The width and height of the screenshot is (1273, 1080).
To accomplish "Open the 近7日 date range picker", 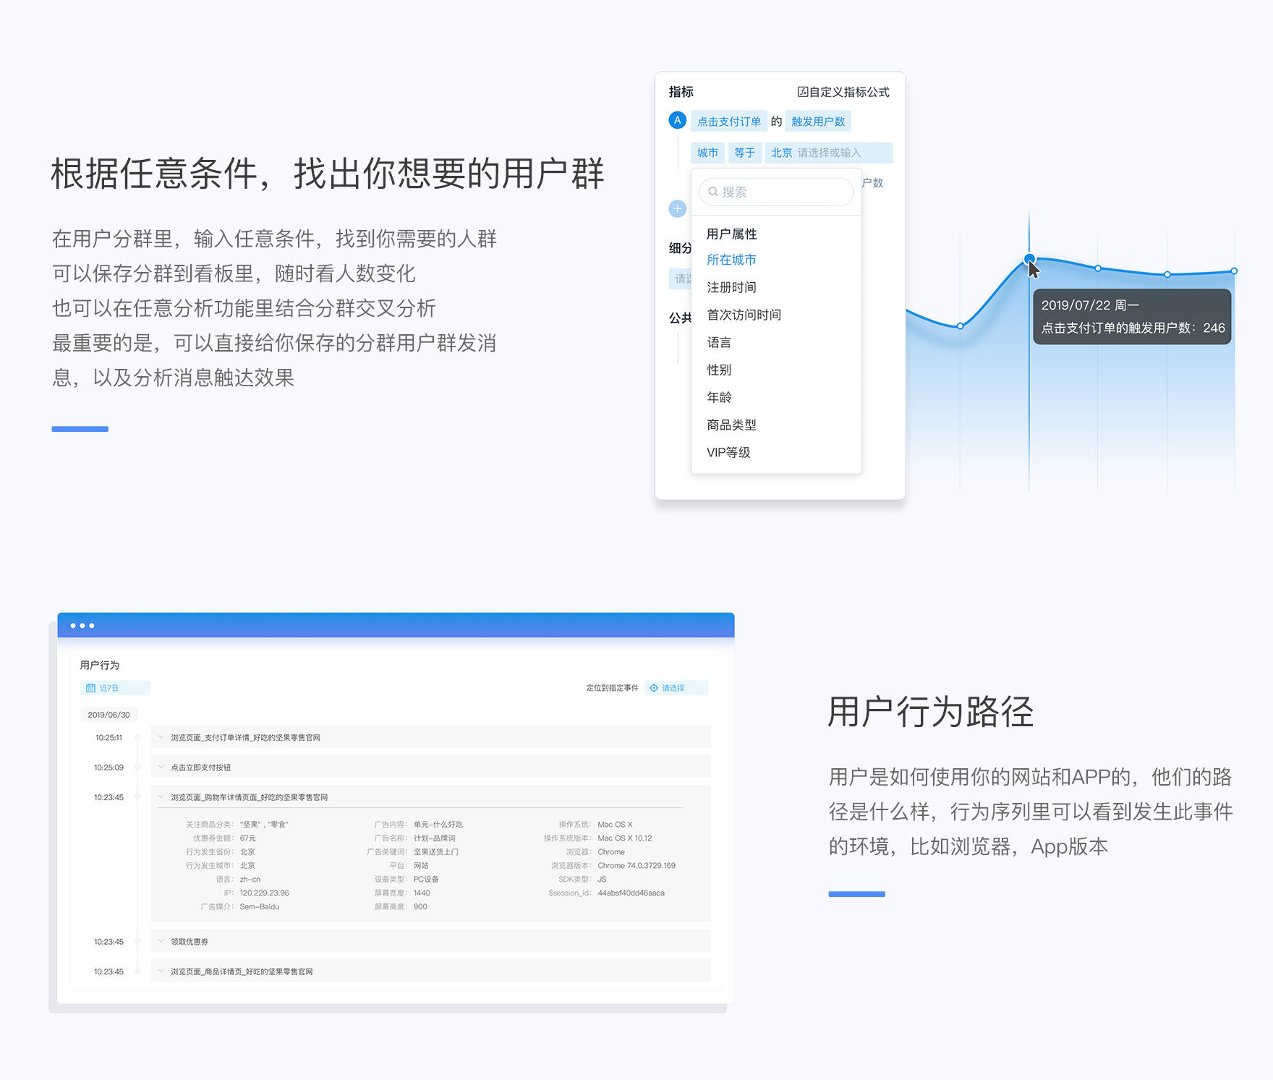I will click(115, 688).
